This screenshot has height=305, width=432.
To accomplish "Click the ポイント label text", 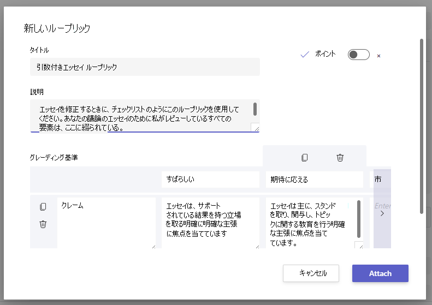I will (x=326, y=53).
